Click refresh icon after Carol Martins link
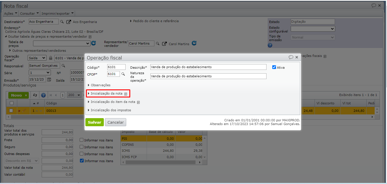 [194, 43]
